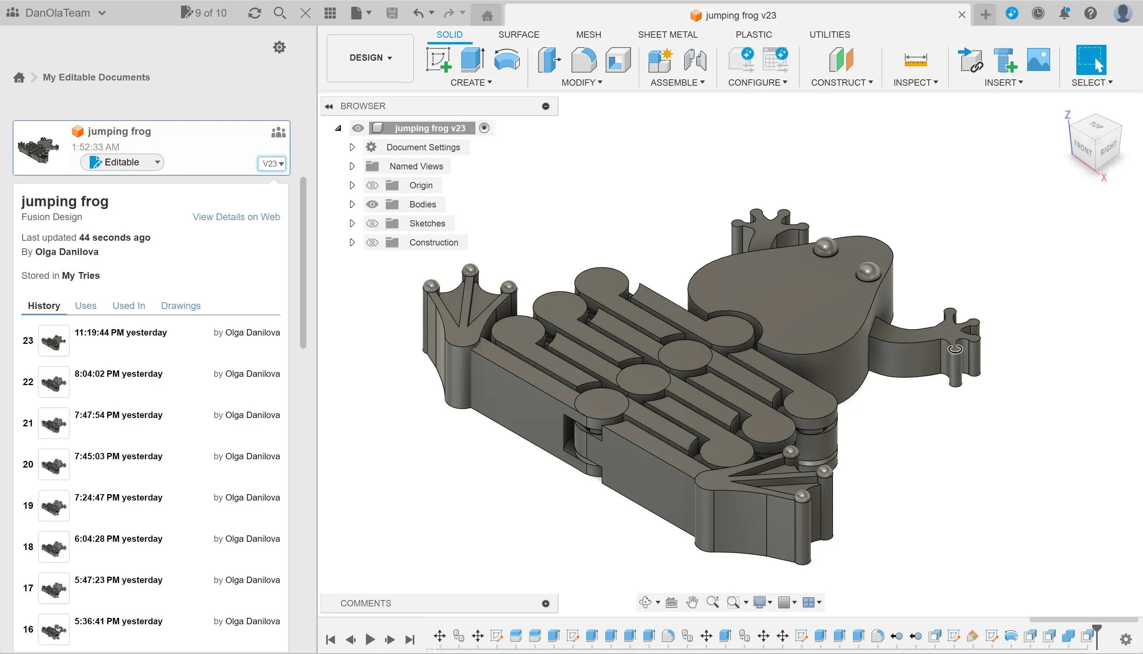Image resolution: width=1143 pixels, height=654 pixels.
Task: Open version 22 thumbnail in history
Action: pyautogui.click(x=54, y=382)
